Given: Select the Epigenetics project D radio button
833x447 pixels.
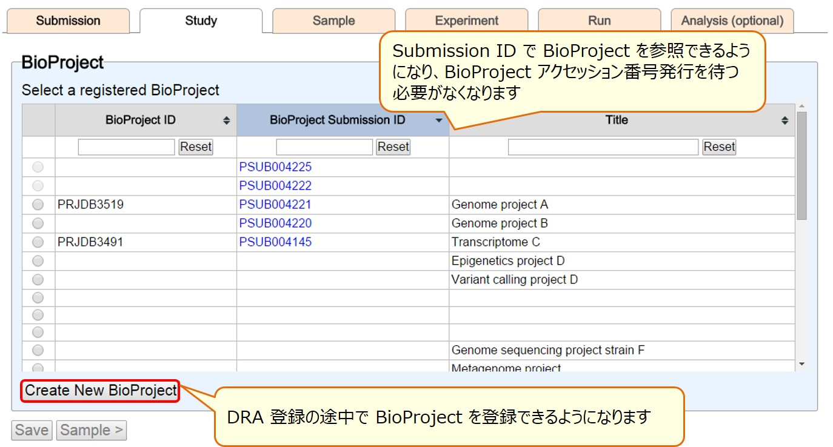Looking at the screenshot, I should click(38, 261).
